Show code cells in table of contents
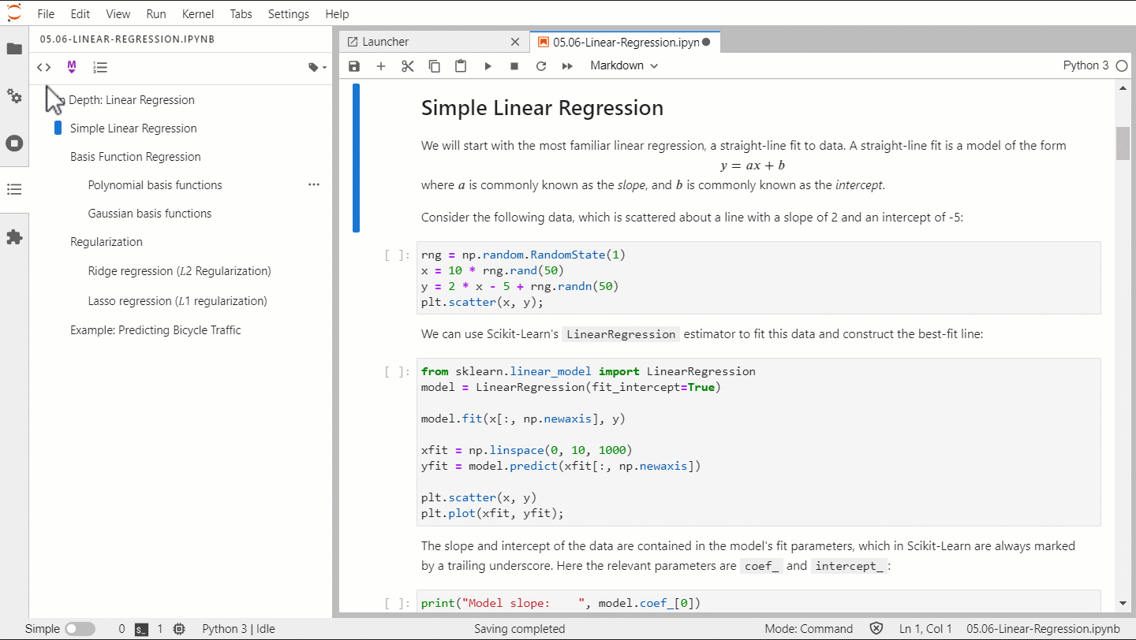This screenshot has width=1136, height=640. pyautogui.click(x=43, y=67)
